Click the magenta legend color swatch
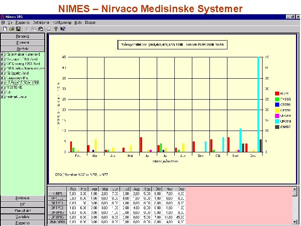 (277, 116)
